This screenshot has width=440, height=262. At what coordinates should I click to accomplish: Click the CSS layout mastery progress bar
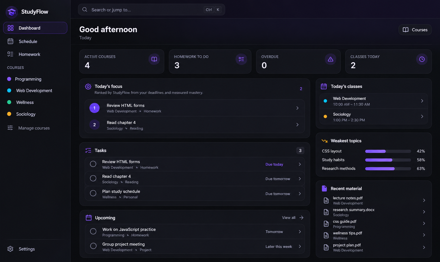click(x=388, y=151)
